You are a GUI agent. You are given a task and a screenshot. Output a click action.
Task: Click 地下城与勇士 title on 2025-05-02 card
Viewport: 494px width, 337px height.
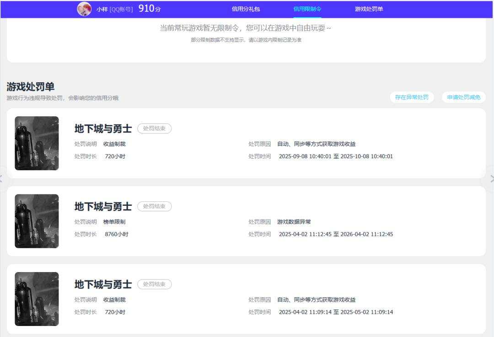pyautogui.click(x=103, y=284)
